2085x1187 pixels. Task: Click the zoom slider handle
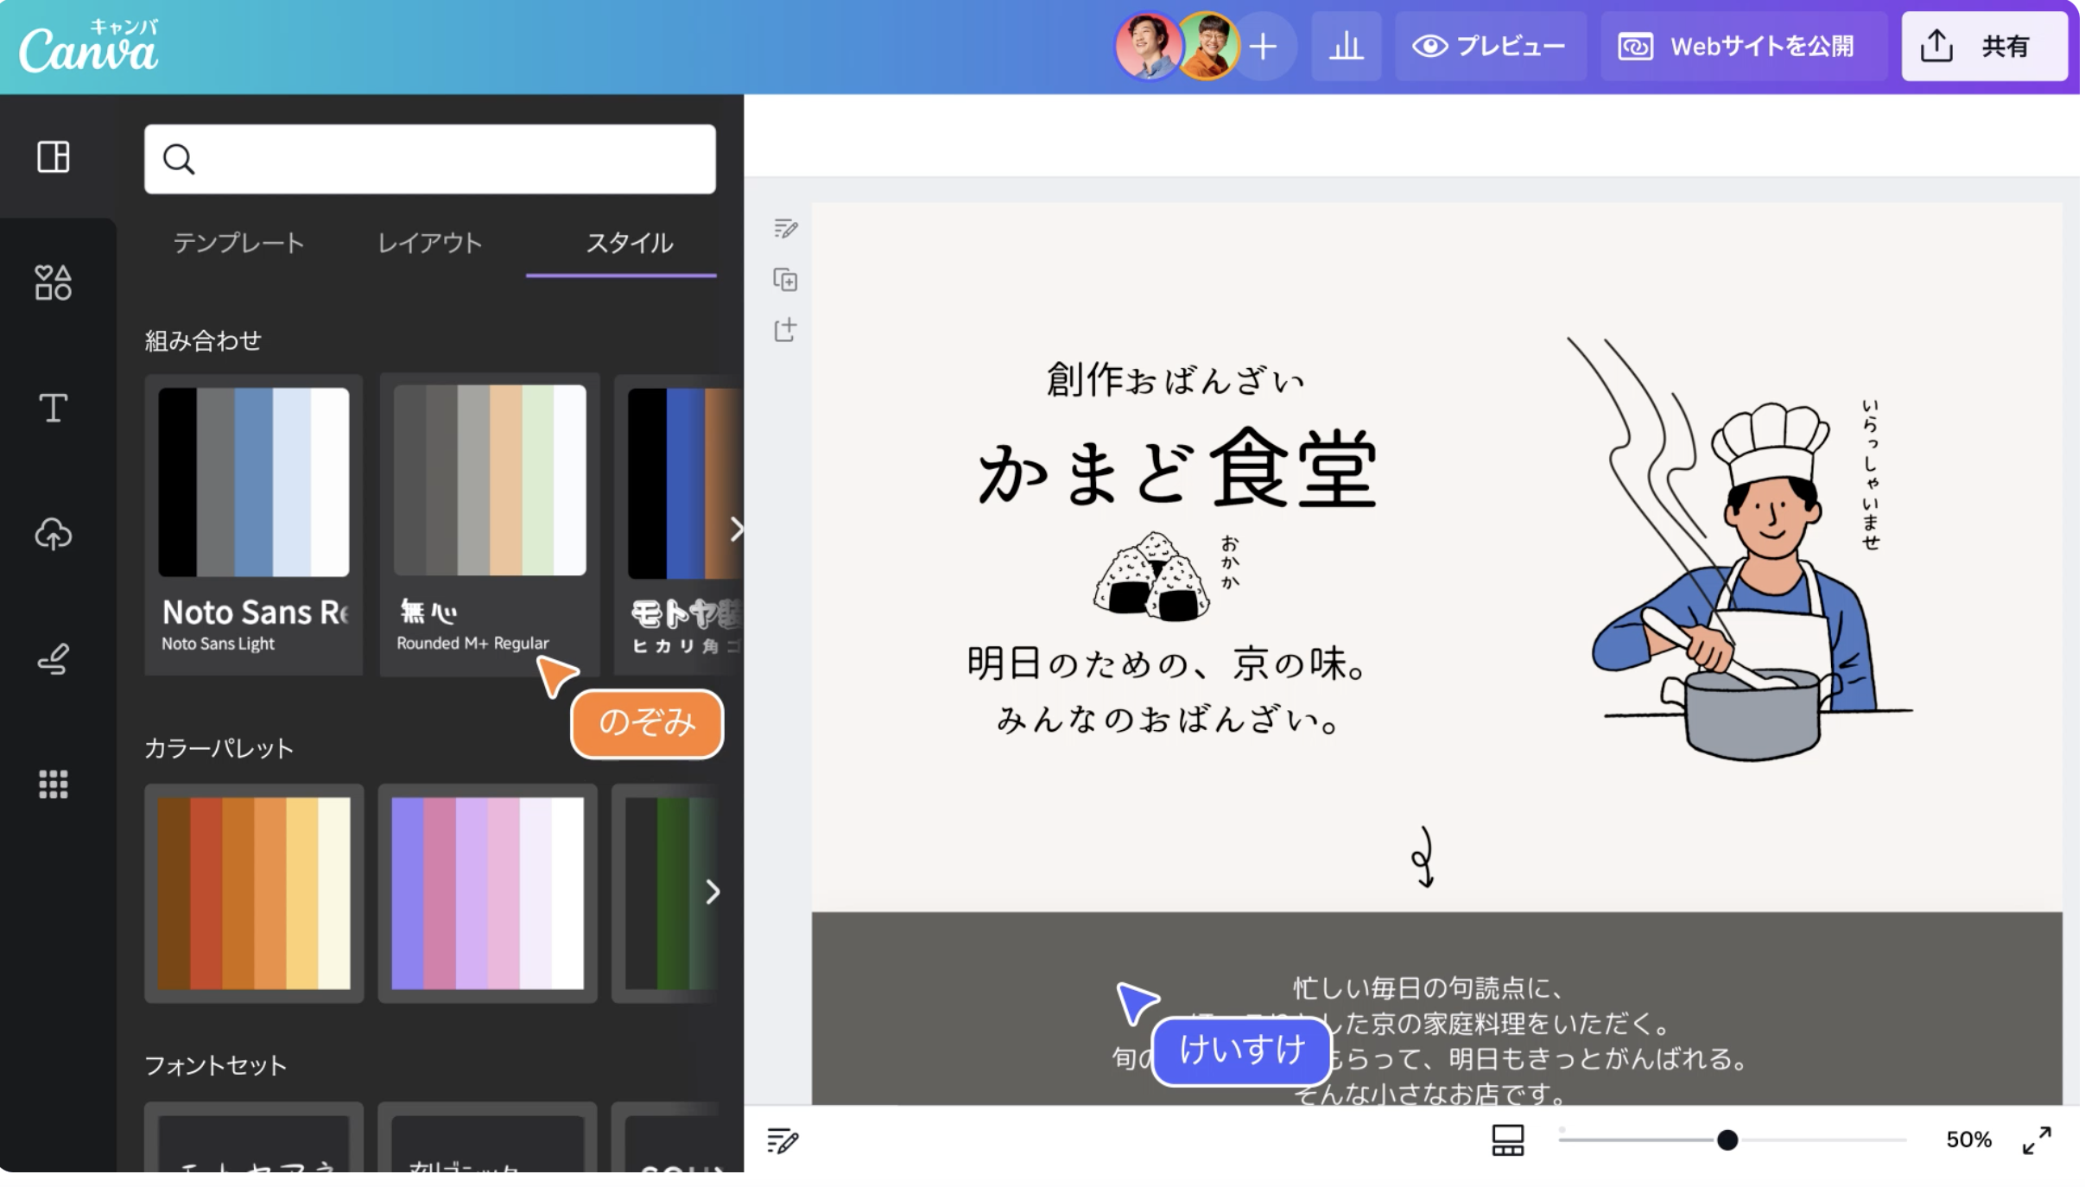coord(1727,1140)
